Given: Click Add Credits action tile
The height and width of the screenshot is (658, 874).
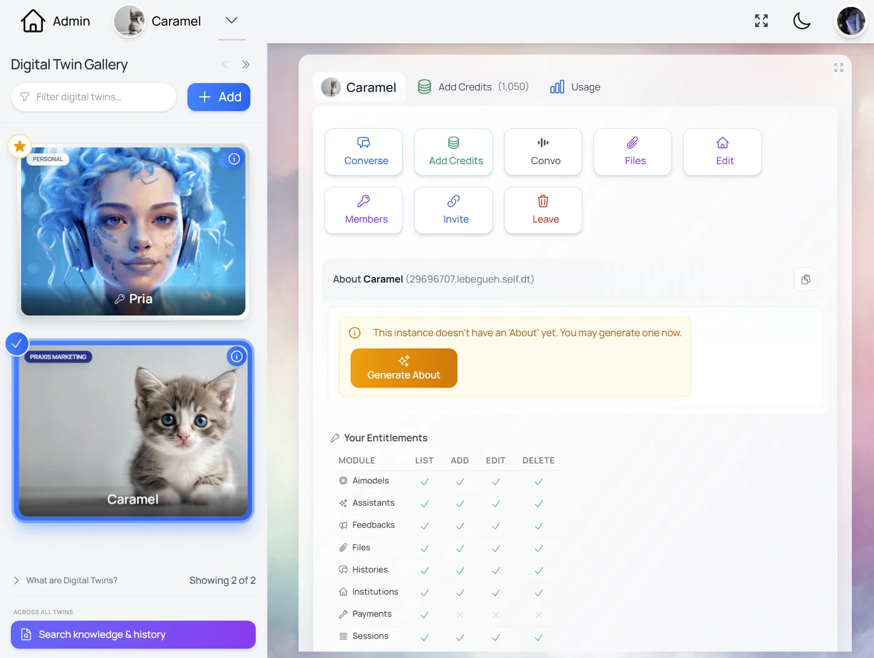Looking at the screenshot, I should pos(453,152).
